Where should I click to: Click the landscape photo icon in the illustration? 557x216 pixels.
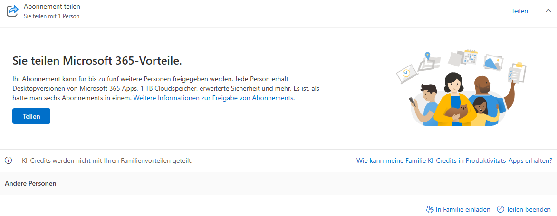click(x=493, y=62)
